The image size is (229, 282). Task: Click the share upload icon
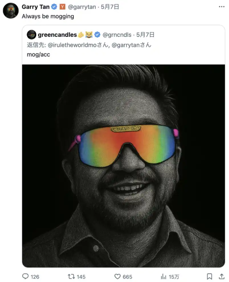(x=221, y=276)
